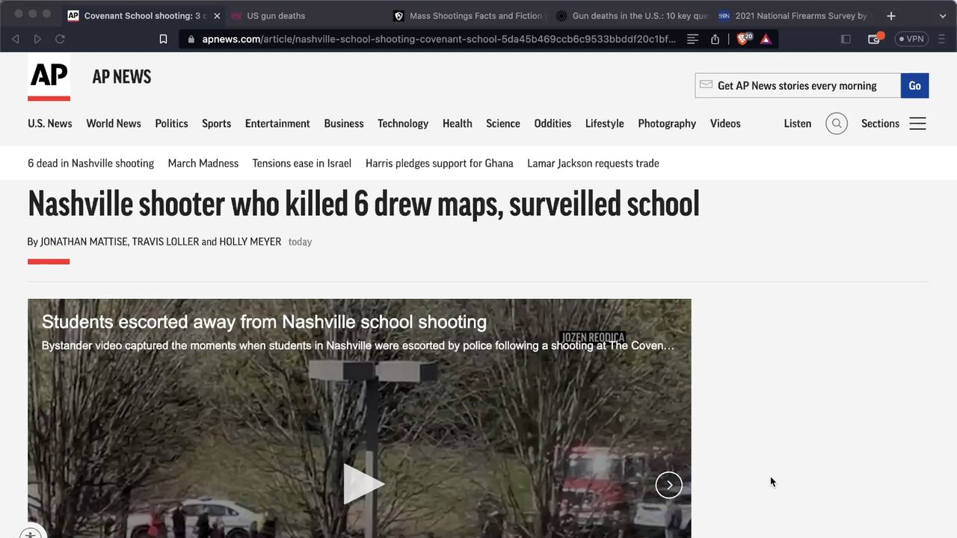Viewport: 957px width, 538px height.
Task: Open the tab list dropdown arrow
Action: pyautogui.click(x=941, y=15)
